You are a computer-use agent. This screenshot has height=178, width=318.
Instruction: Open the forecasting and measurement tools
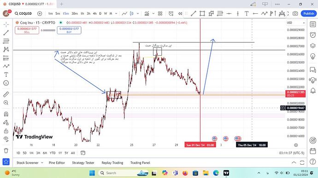pos(6,58)
